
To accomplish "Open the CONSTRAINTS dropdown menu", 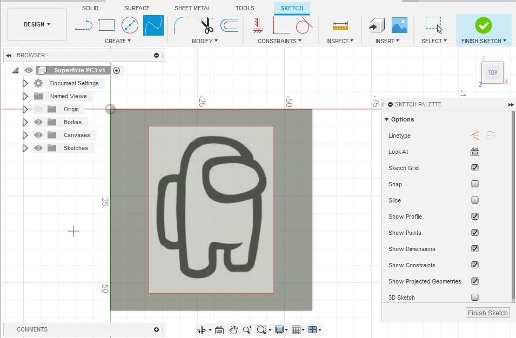I will [279, 41].
